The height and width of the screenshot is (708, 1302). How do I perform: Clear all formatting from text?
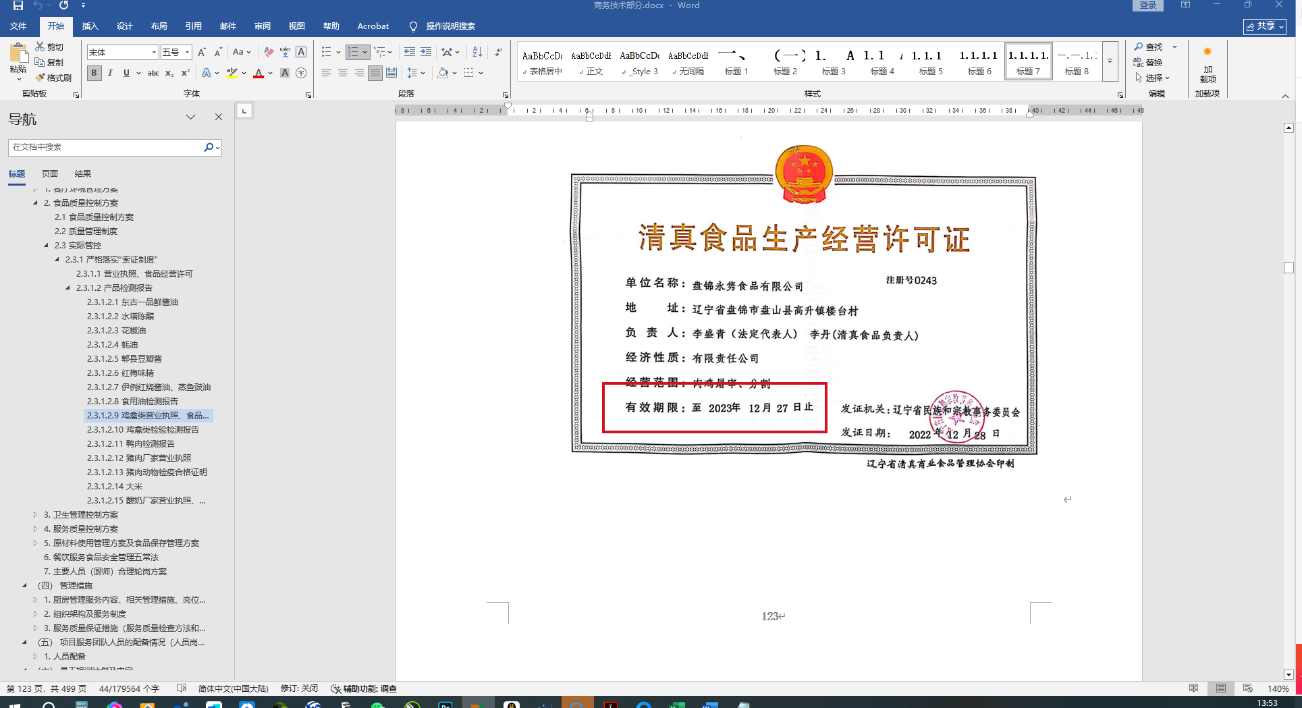269,52
